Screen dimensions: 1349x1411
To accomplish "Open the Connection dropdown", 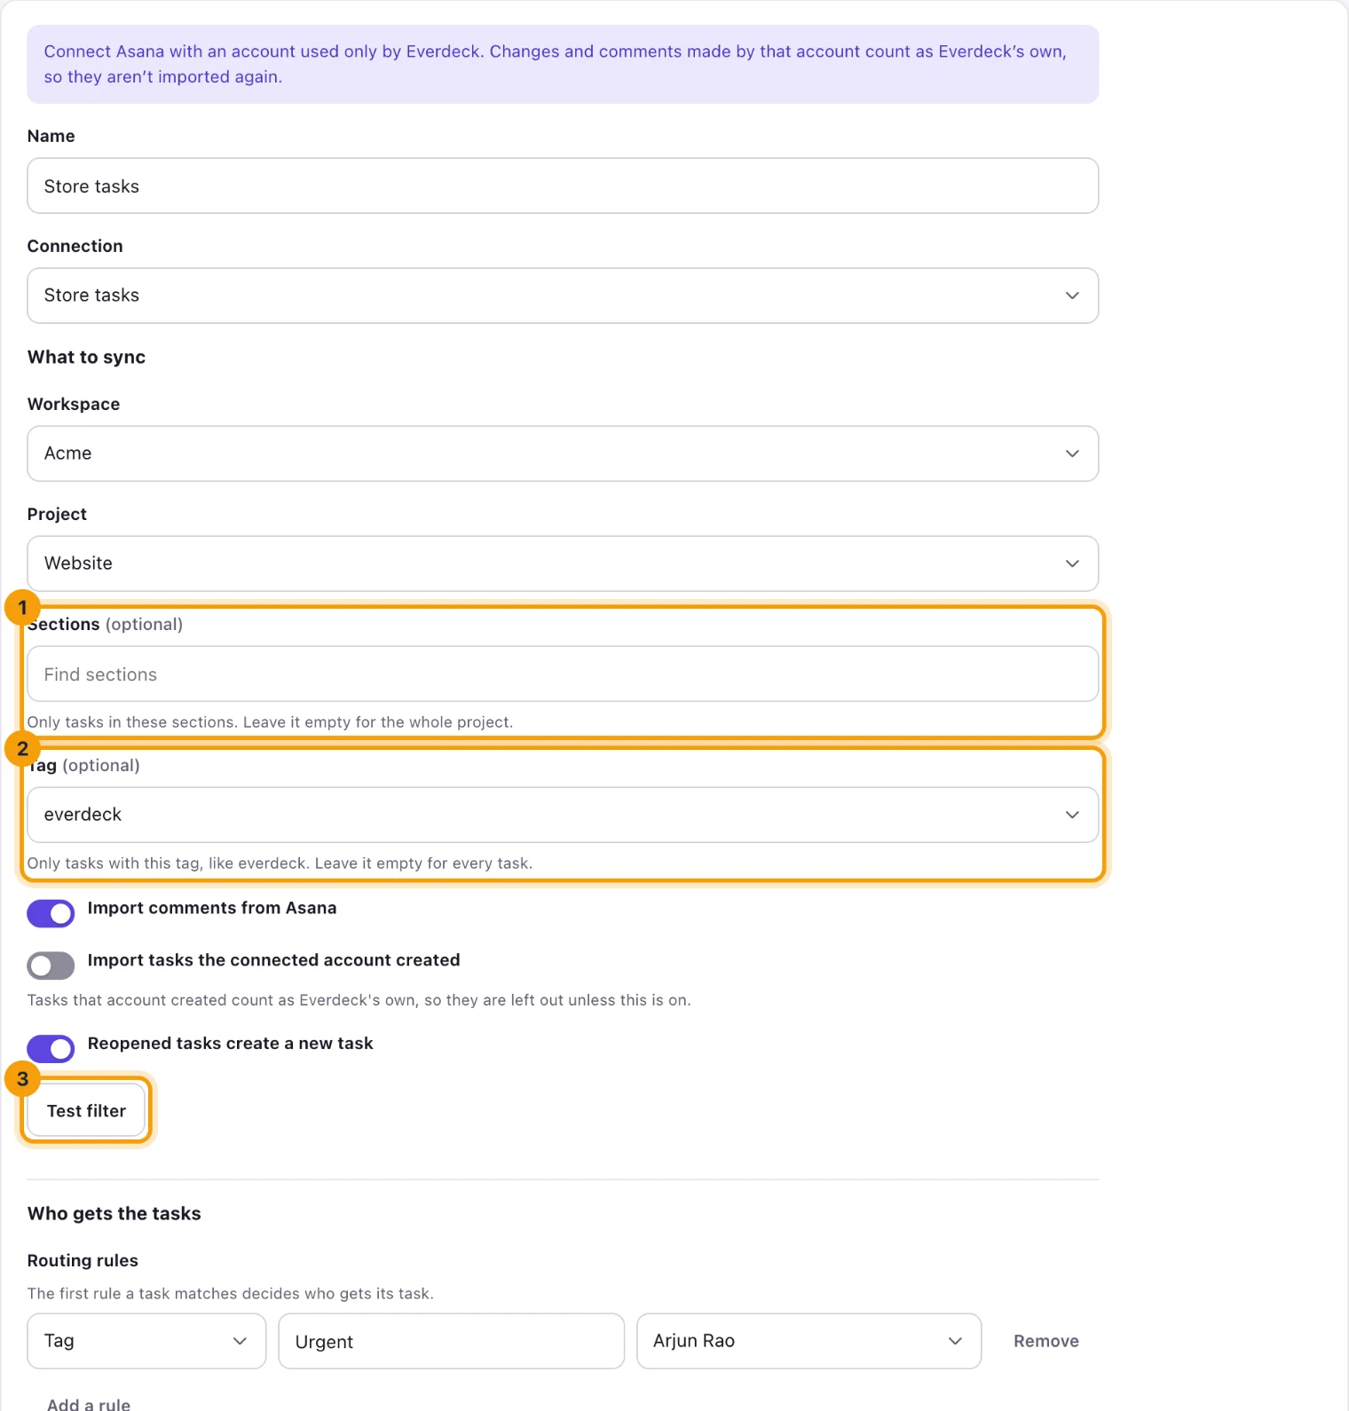I will (x=563, y=296).
